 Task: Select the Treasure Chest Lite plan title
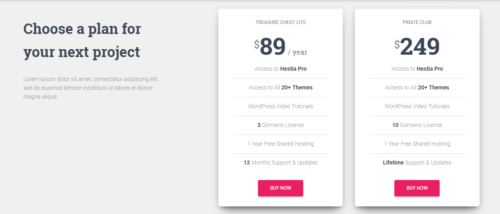point(280,22)
